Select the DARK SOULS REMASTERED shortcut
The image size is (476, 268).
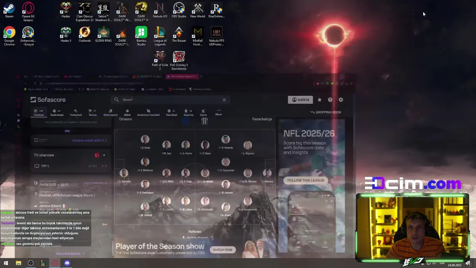(x=122, y=12)
